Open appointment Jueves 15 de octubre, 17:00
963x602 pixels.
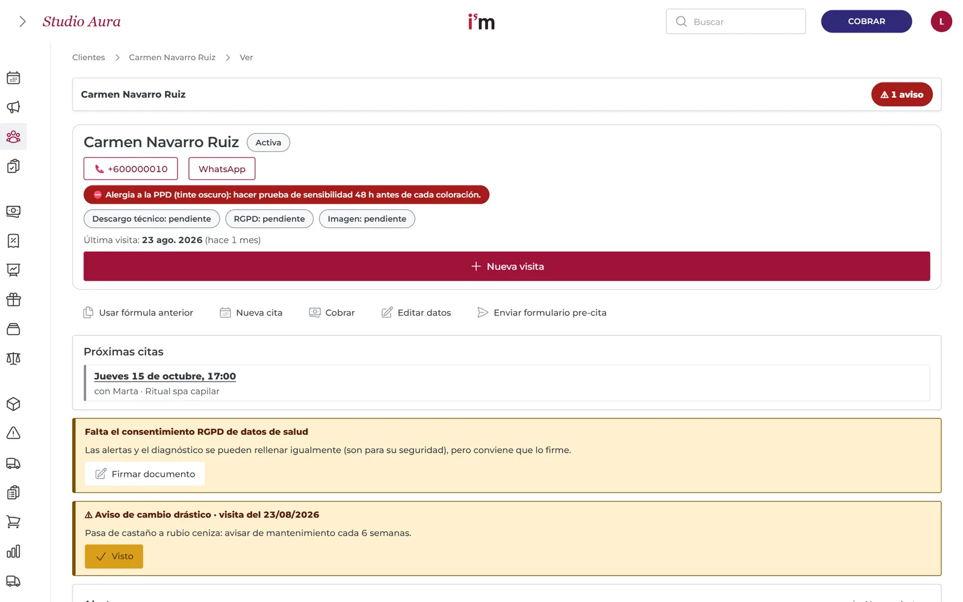click(x=165, y=376)
